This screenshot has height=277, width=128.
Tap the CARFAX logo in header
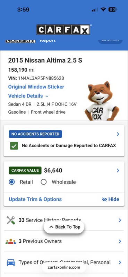[x=63, y=29]
